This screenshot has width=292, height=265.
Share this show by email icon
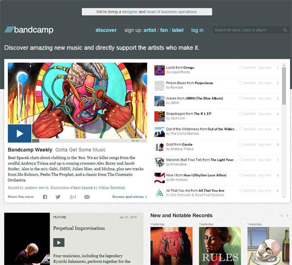click(x=87, y=197)
